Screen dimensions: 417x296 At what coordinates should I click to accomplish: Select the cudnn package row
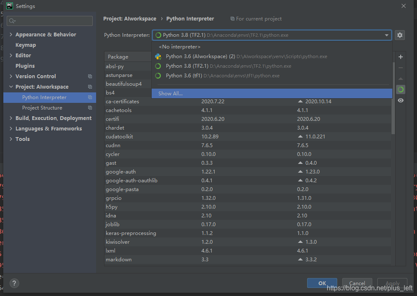248,145
